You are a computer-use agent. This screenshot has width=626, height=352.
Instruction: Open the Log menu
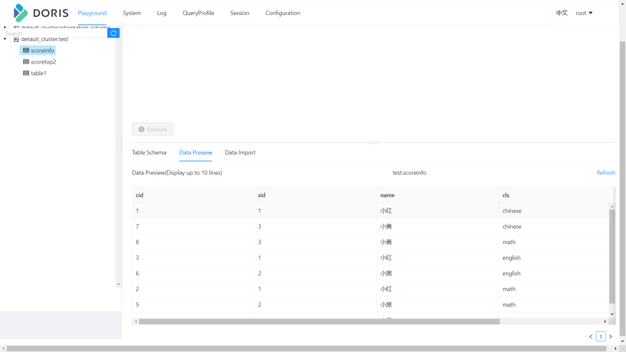[x=162, y=13]
